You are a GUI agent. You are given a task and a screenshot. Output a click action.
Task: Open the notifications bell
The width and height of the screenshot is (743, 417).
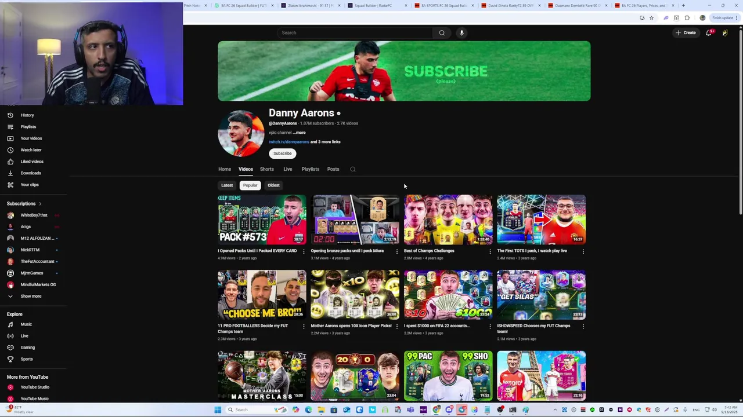point(709,33)
